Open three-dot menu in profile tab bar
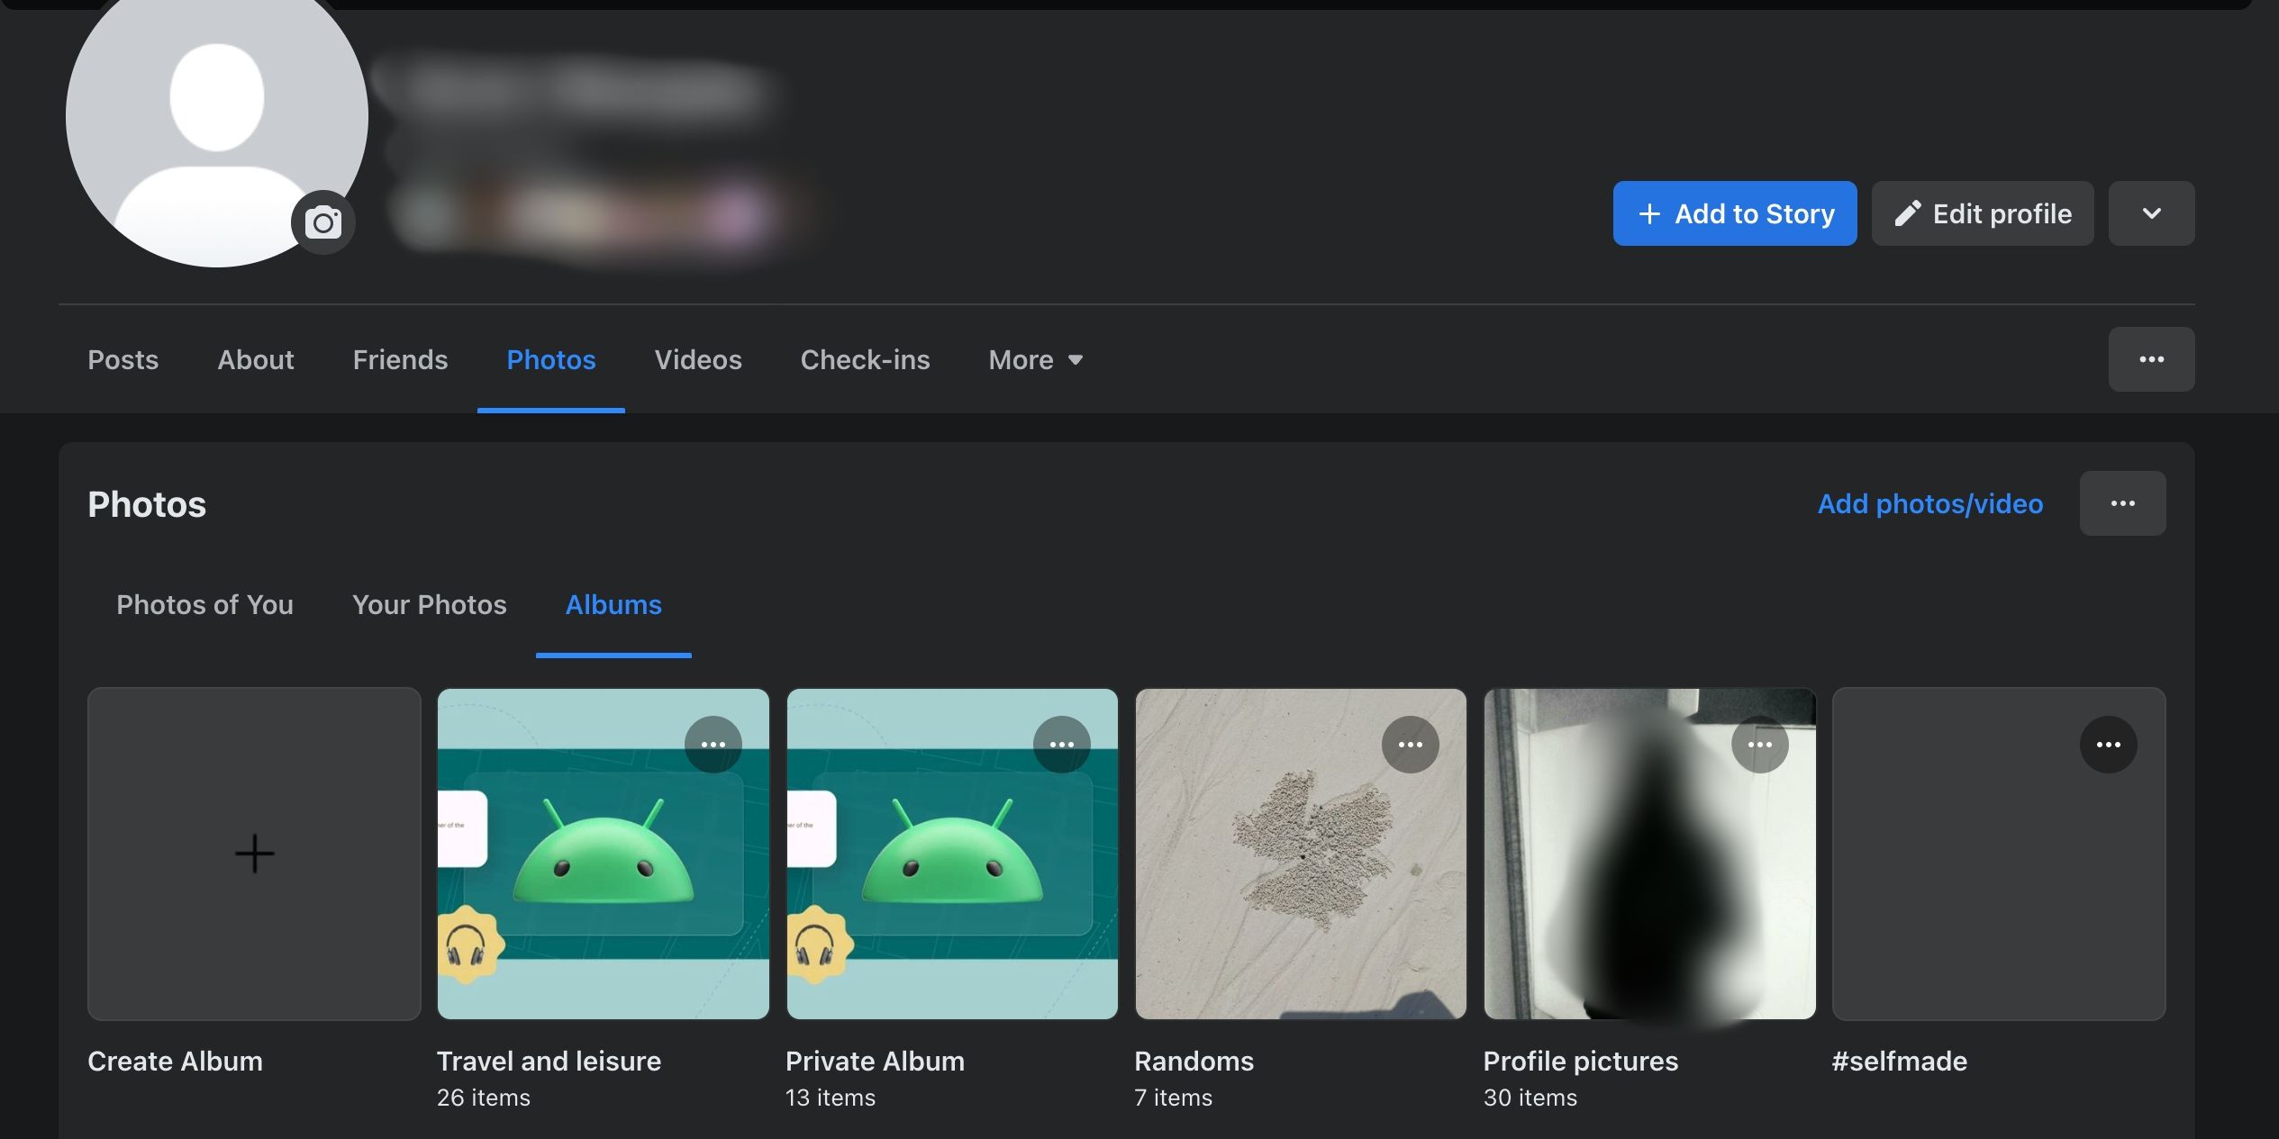This screenshot has height=1139, width=2279. tap(2151, 359)
